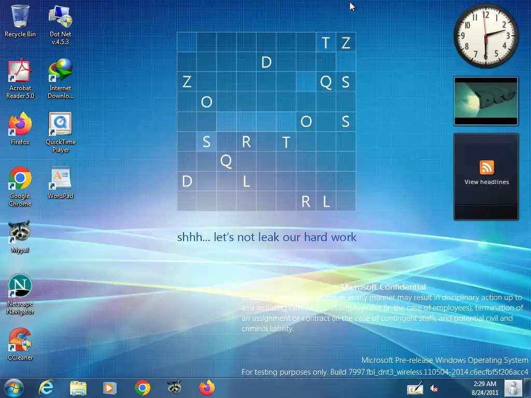
Task: Click the Q tile beside the S in third row
Action: tap(326, 82)
